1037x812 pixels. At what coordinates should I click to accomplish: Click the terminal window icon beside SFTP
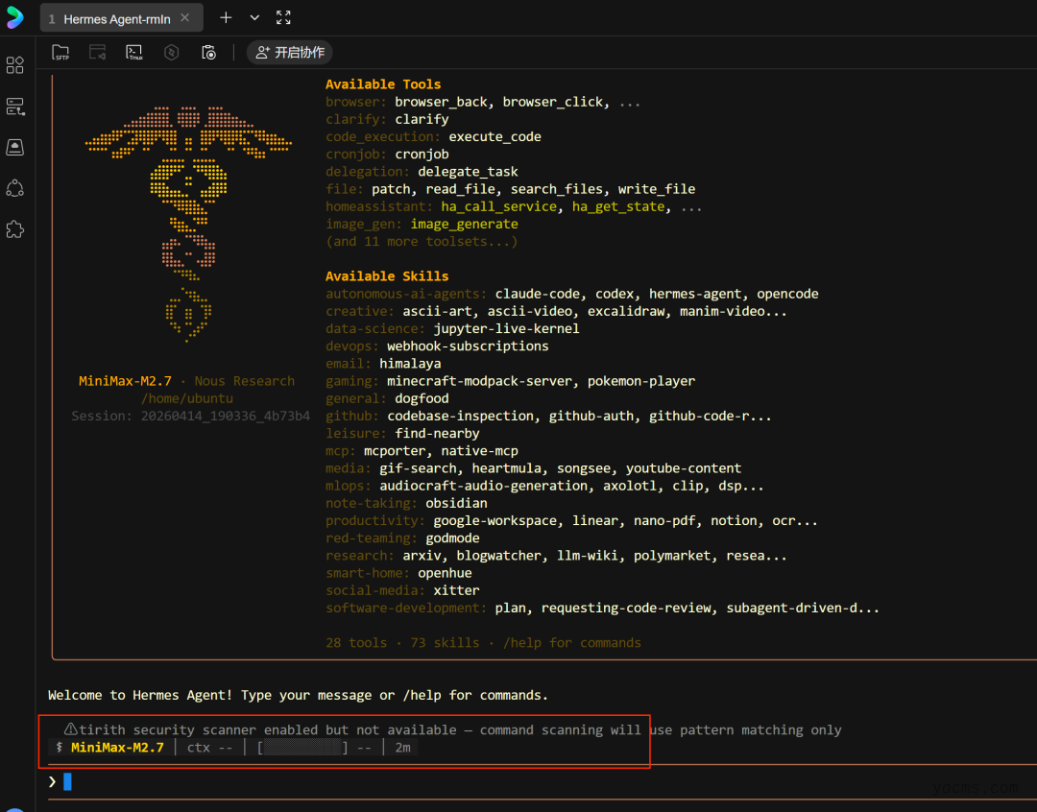98,53
